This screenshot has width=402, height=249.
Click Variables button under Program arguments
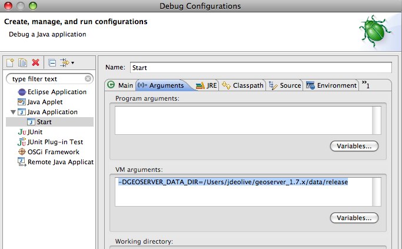point(353,146)
